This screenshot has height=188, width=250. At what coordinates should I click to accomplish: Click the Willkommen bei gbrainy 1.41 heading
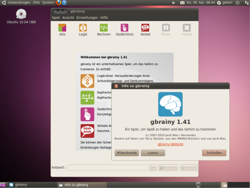pyautogui.click(x=104, y=57)
